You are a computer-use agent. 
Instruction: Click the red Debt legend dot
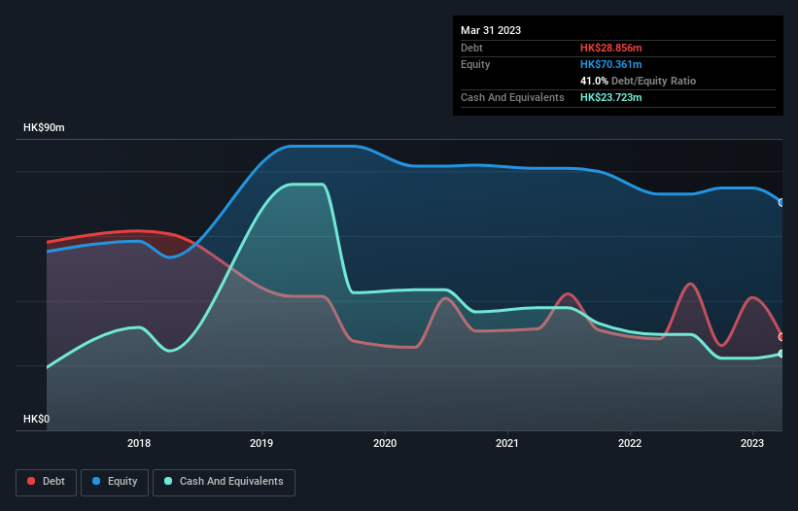(31, 481)
